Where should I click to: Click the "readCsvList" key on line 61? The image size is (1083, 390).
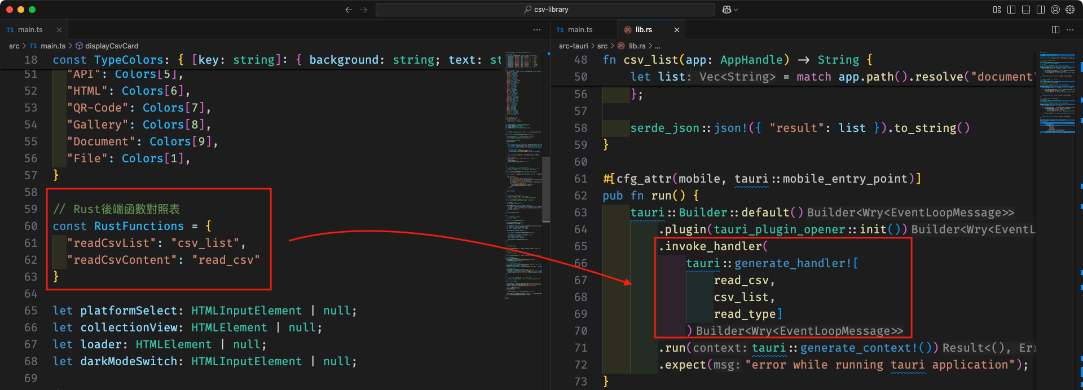point(111,243)
